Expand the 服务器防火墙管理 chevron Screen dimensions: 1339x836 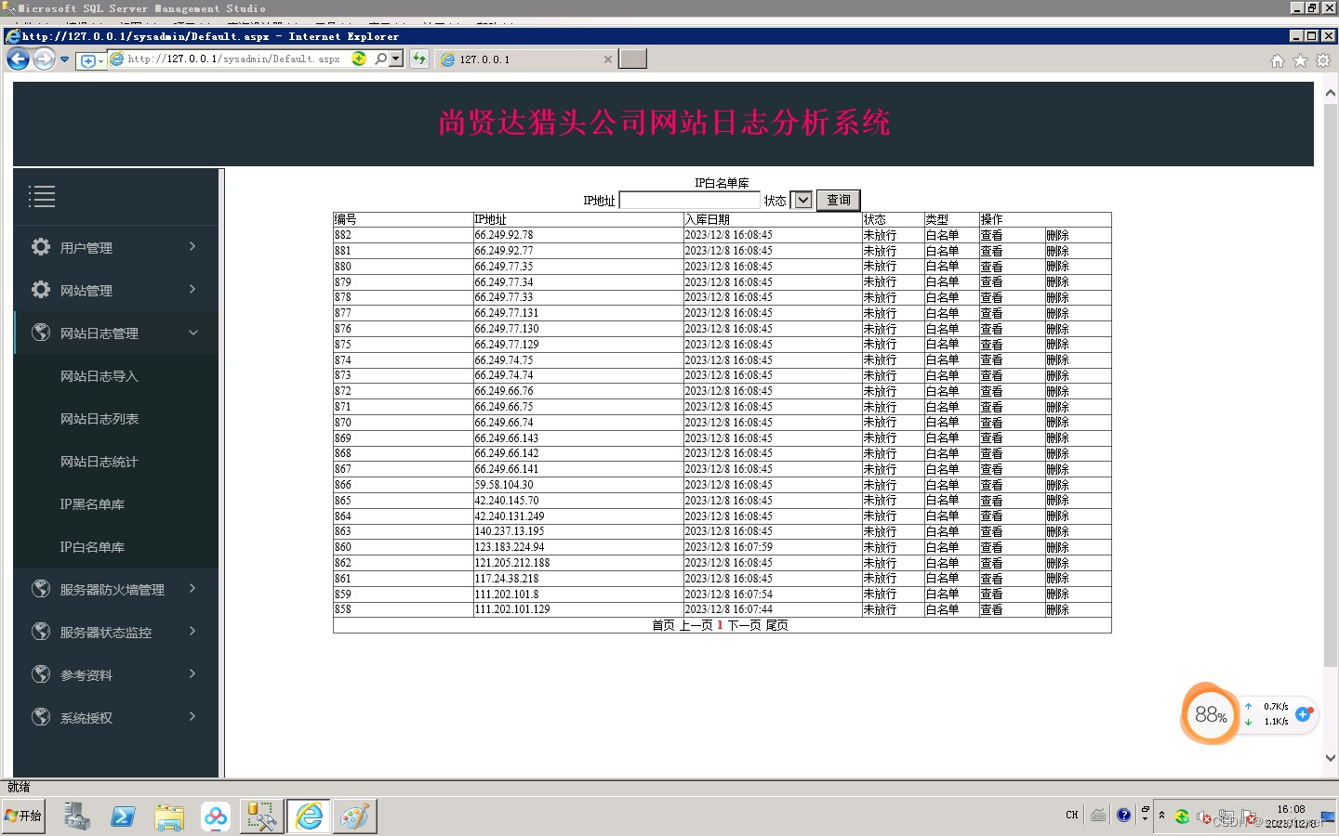pos(192,588)
